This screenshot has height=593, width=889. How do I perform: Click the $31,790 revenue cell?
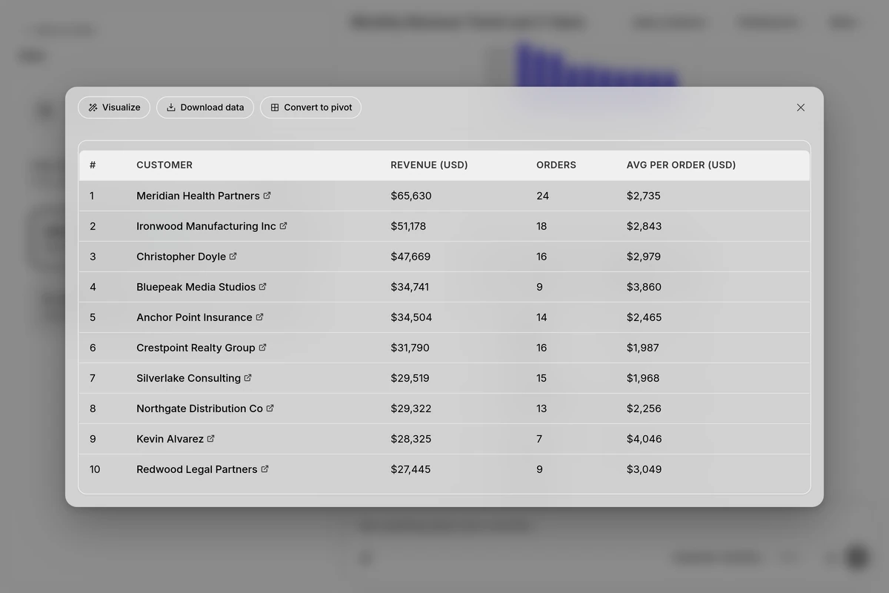pyautogui.click(x=410, y=348)
